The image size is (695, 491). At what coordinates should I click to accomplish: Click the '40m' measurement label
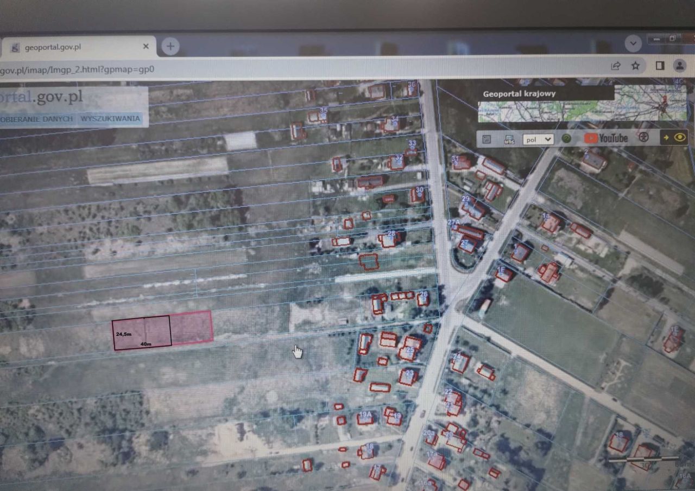click(146, 344)
